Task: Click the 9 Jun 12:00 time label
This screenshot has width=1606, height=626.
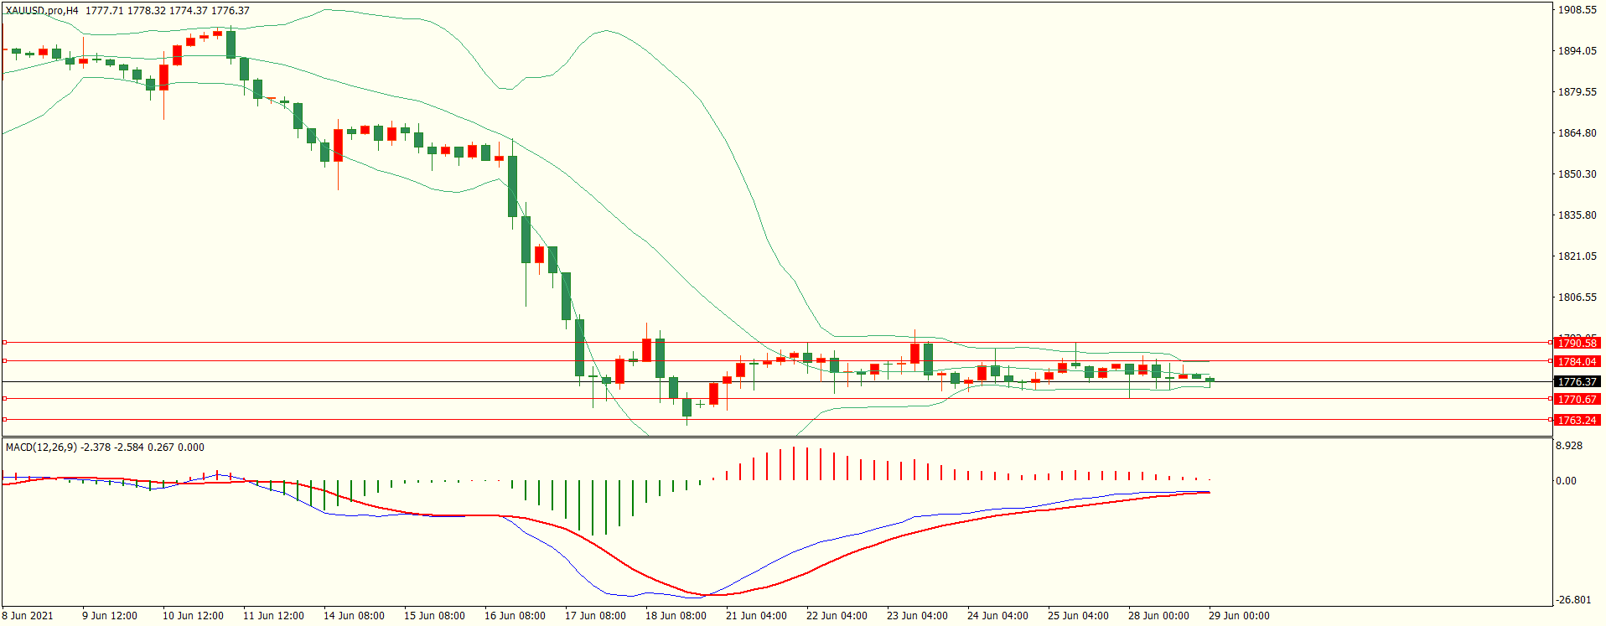Action: click(110, 616)
